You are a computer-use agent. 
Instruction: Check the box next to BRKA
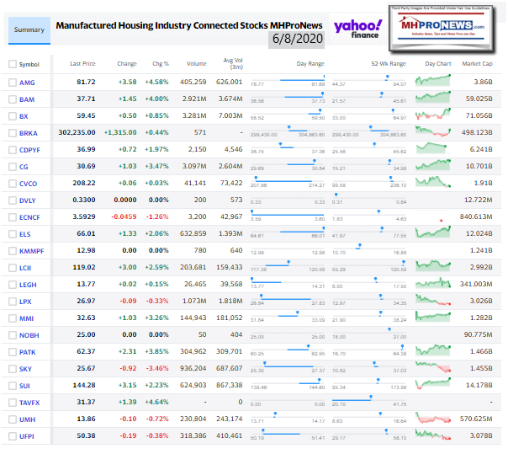point(12,133)
